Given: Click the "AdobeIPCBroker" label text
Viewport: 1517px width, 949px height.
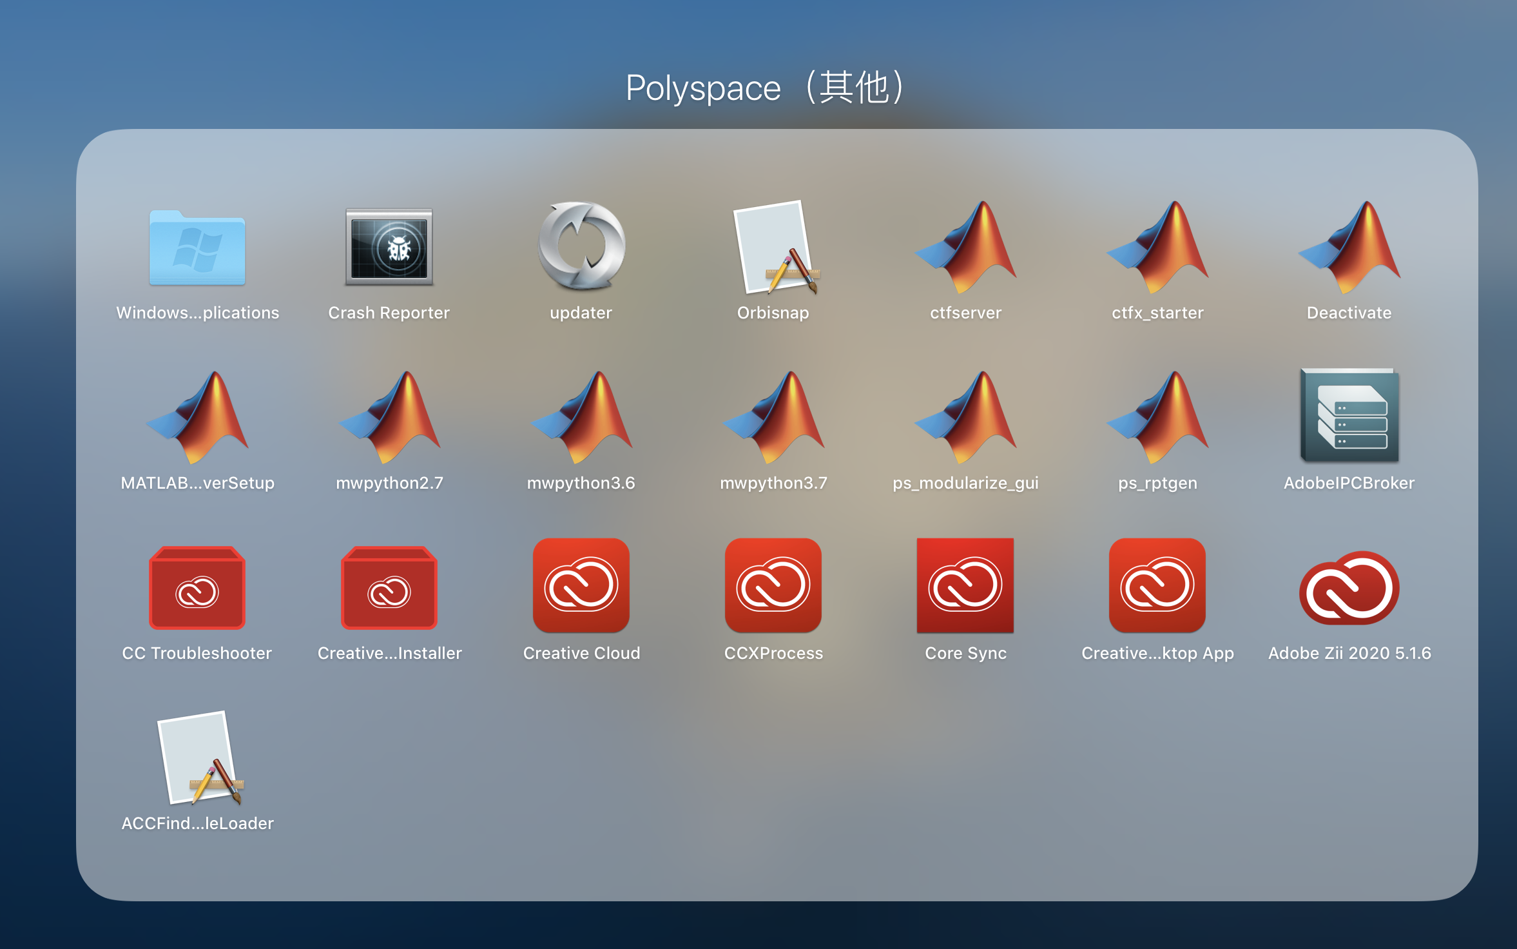Looking at the screenshot, I should pyautogui.click(x=1349, y=483).
